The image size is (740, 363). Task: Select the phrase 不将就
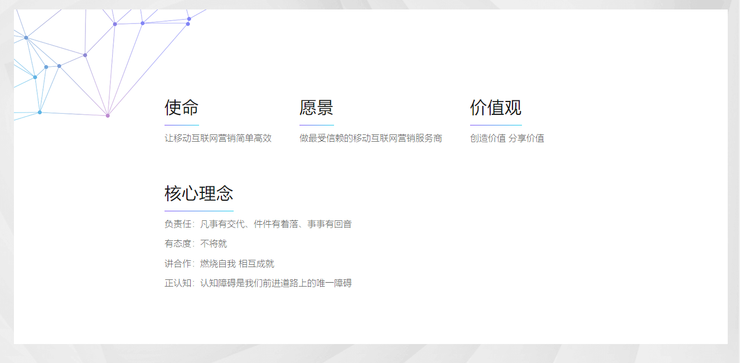(x=214, y=244)
